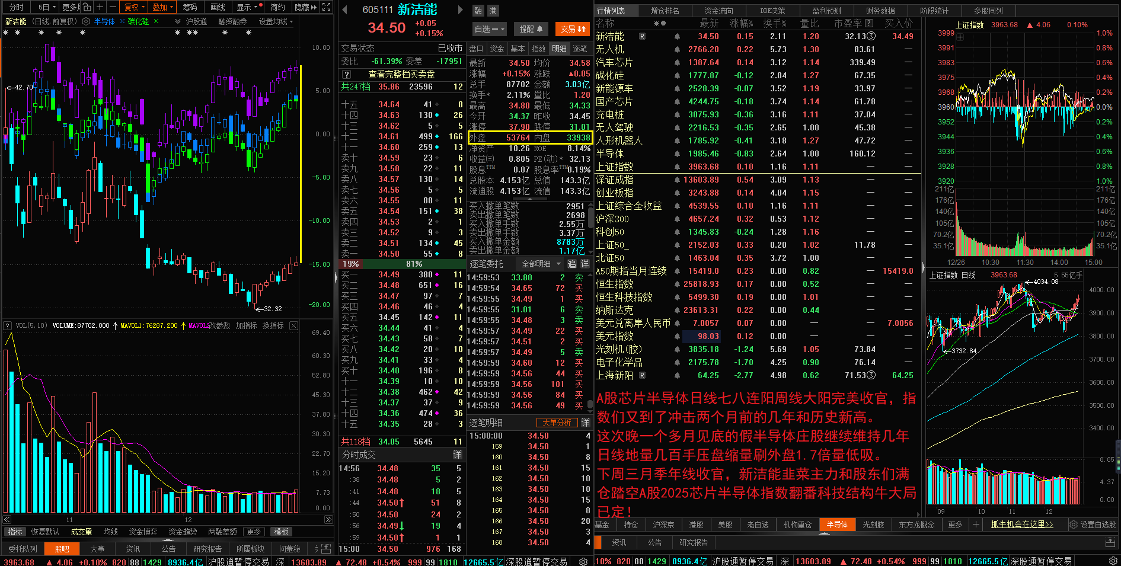This screenshot has width=1121, height=566.
Task: Switch to 资金 tab in quote panel
Action: 497,49
